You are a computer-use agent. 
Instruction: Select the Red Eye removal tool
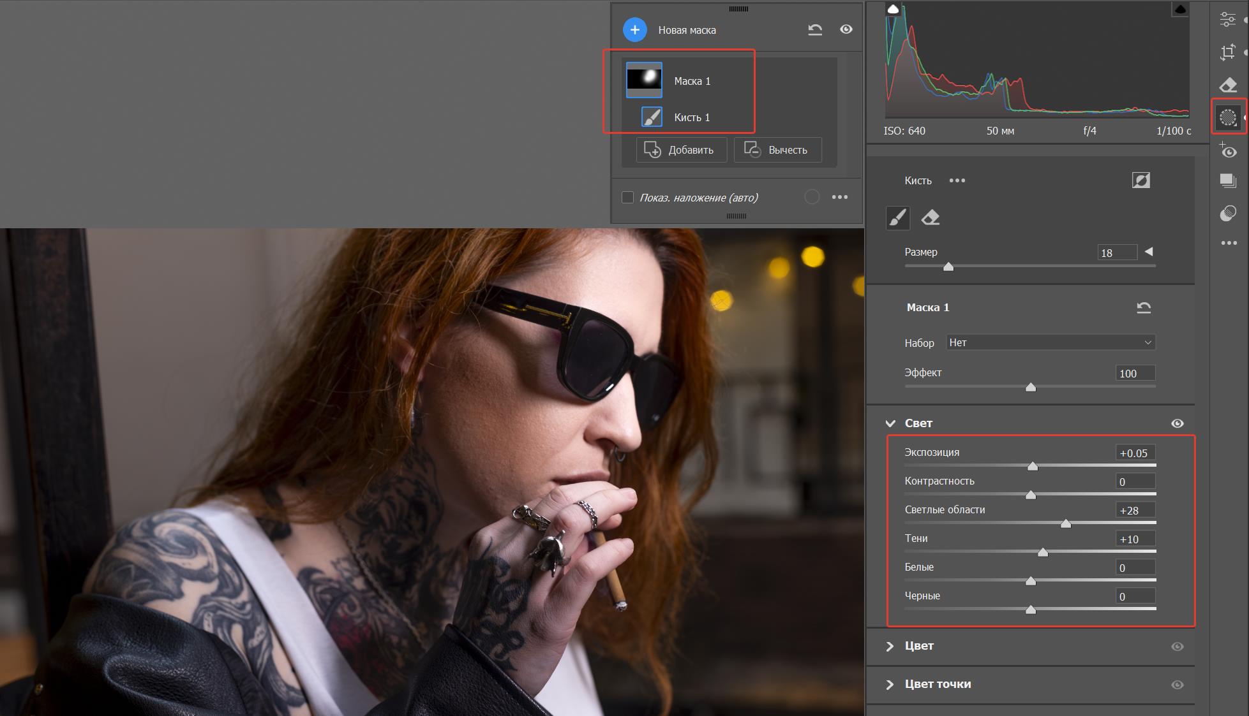click(1227, 151)
